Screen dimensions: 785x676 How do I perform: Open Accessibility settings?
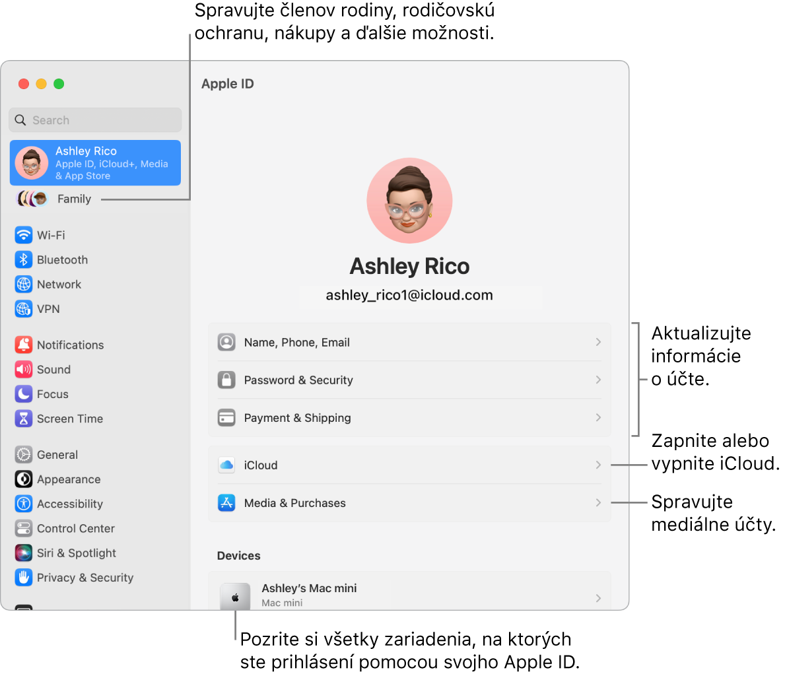coord(23,504)
